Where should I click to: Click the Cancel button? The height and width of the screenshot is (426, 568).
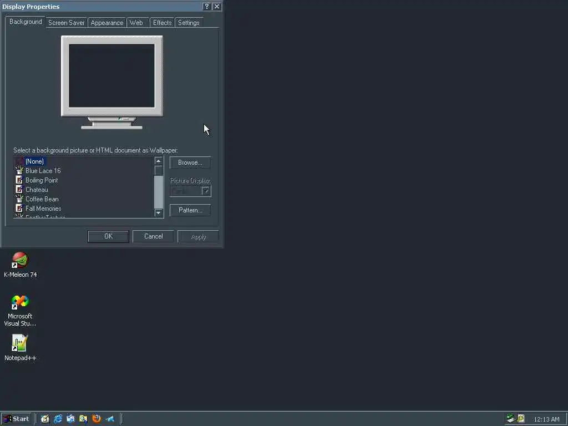click(x=153, y=236)
